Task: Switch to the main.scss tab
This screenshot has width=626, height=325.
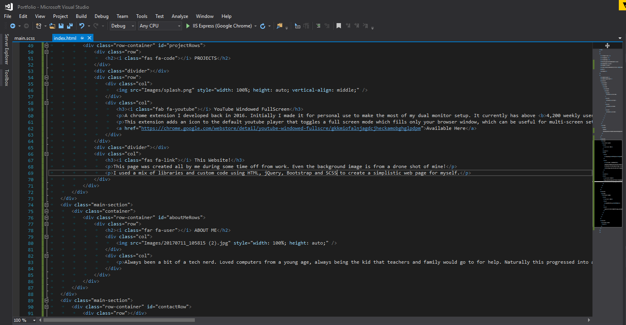Action: (x=25, y=38)
